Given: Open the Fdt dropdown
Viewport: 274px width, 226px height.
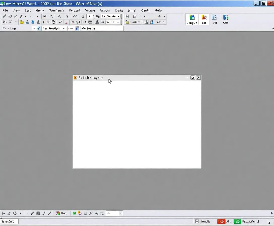Looking at the screenshot, I should 161,22.
